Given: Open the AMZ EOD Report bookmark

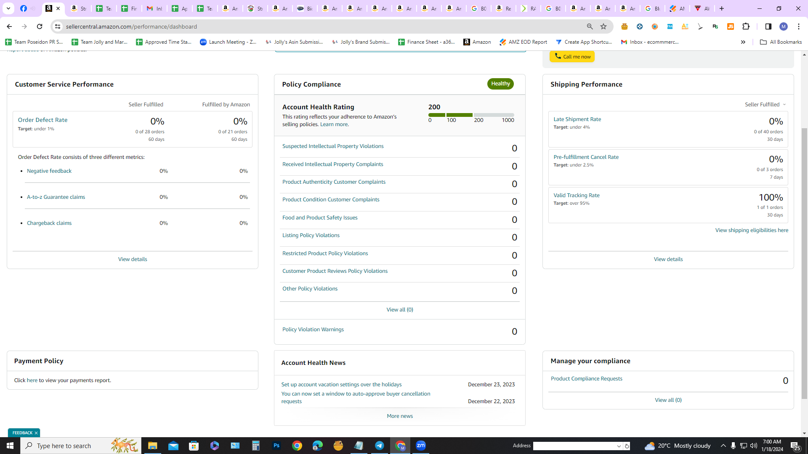Looking at the screenshot, I should point(524,42).
